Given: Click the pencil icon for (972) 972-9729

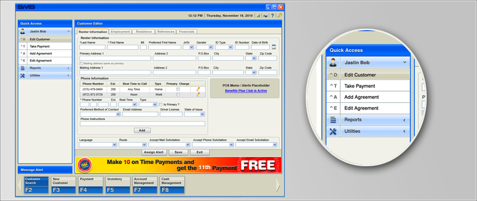Looking at the screenshot, I should tap(198, 94).
